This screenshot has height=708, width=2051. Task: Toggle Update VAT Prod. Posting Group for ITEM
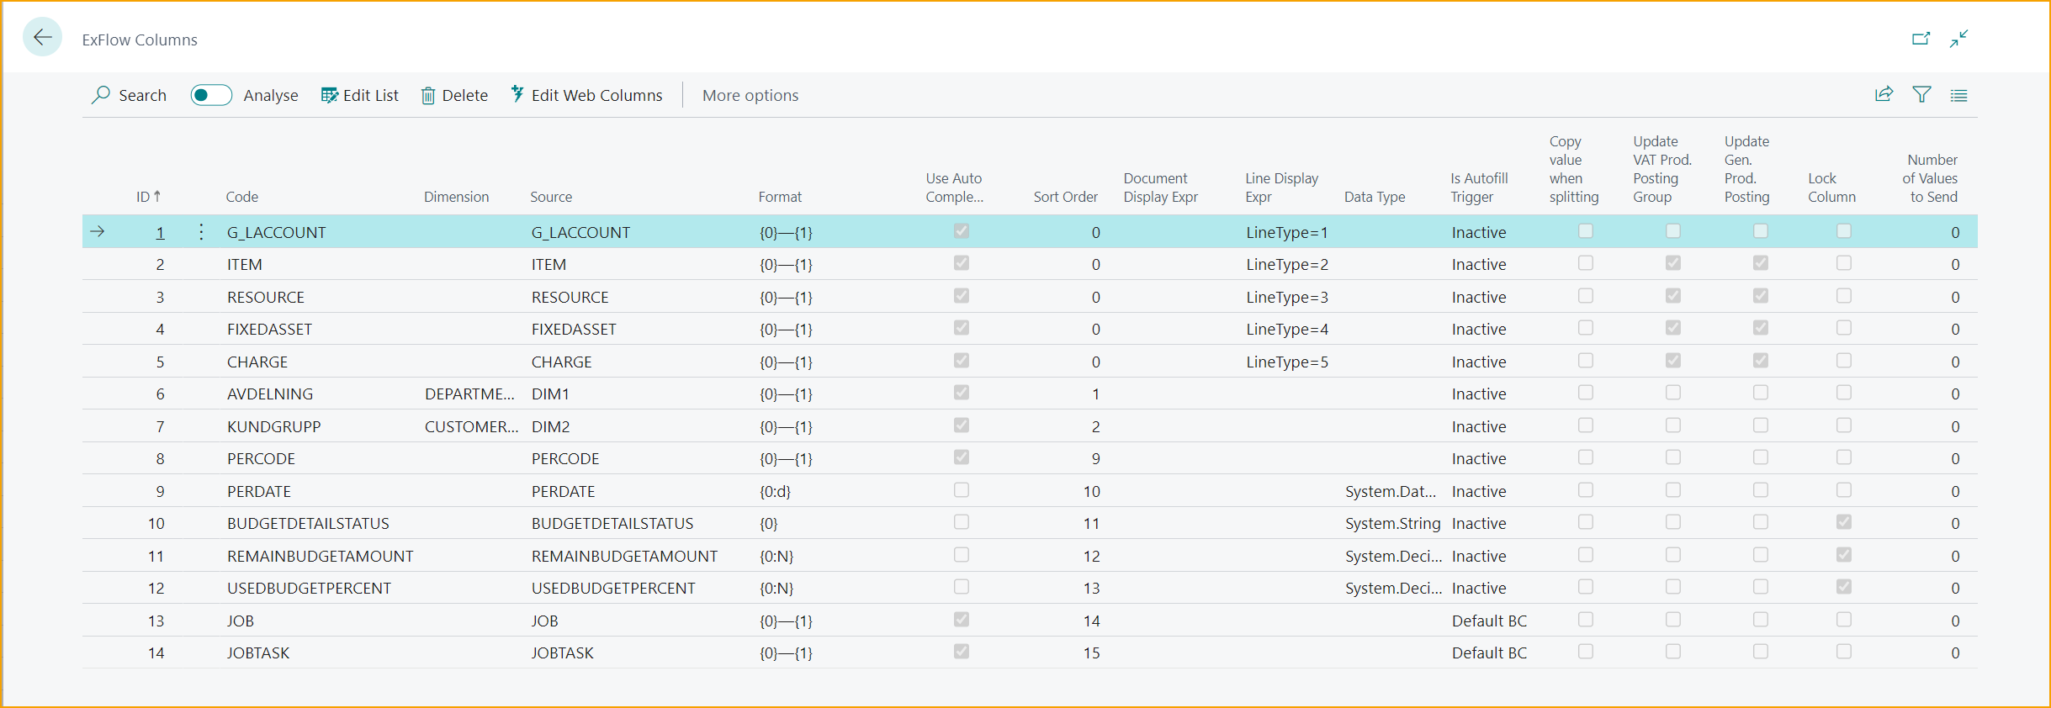coord(1672,263)
